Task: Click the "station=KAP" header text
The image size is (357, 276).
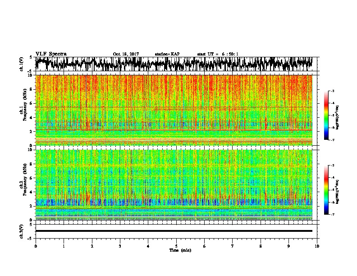Action: [167, 54]
